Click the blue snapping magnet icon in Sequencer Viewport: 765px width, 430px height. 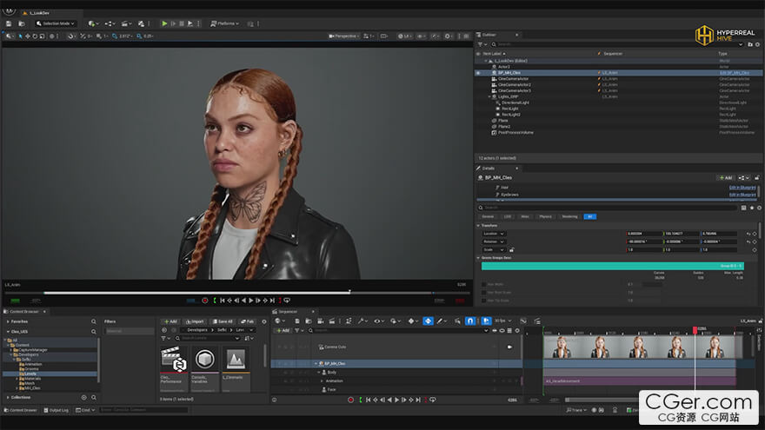(470, 321)
